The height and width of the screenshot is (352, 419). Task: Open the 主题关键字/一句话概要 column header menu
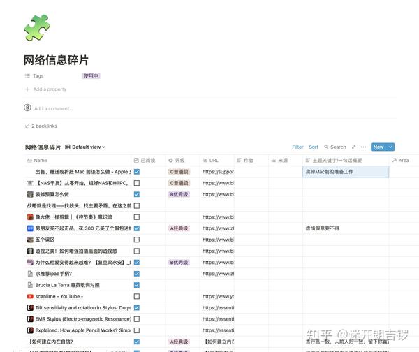click(x=346, y=161)
